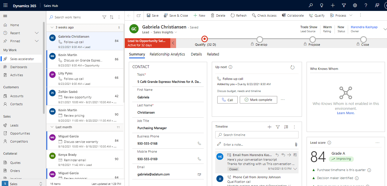Screen dimensions: 387x186
Task: Open more options on Lead score card
Action: [377, 143]
